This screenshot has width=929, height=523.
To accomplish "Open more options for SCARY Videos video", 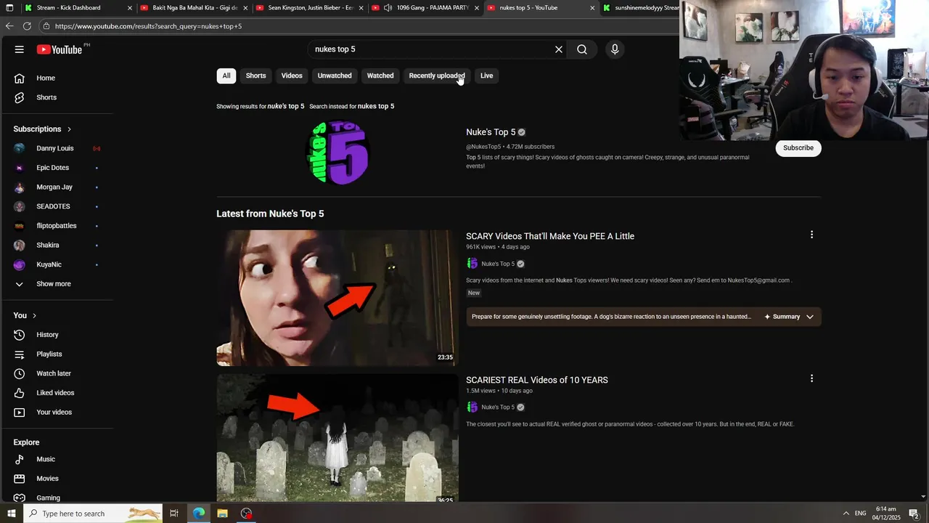I will click(811, 235).
